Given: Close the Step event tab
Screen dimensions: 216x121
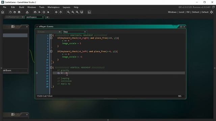Looking at the screenshot, I should click(x=85, y=32).
